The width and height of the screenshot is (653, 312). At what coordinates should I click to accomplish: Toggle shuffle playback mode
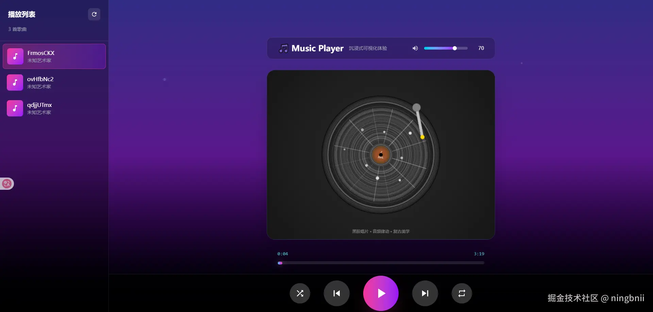[x=300, y=293]
